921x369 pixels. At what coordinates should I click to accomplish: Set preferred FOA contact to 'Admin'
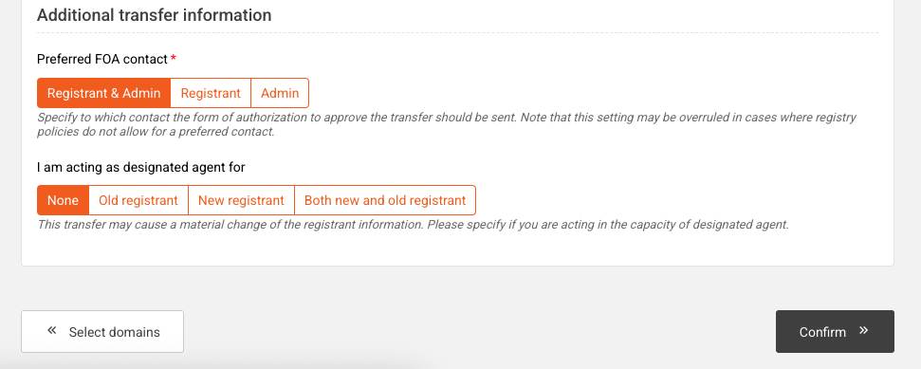coord(280,93)
